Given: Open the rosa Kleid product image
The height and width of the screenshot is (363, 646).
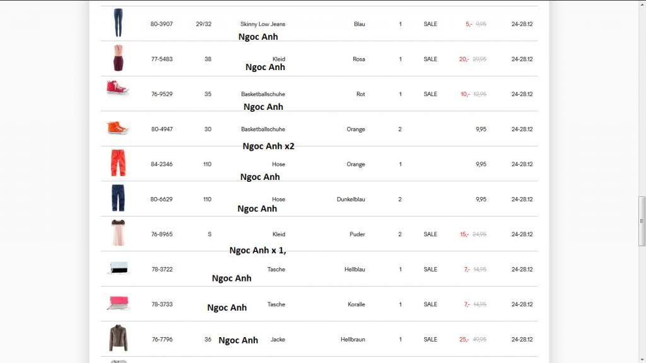Looking at the screenshot, I should point(118,58).
